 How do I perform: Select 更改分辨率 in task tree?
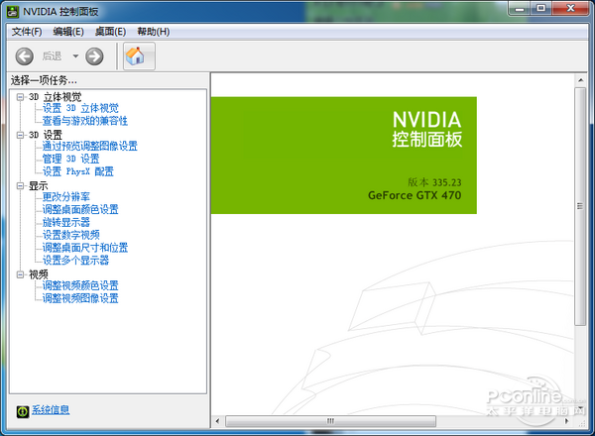[x=66, y=197]
